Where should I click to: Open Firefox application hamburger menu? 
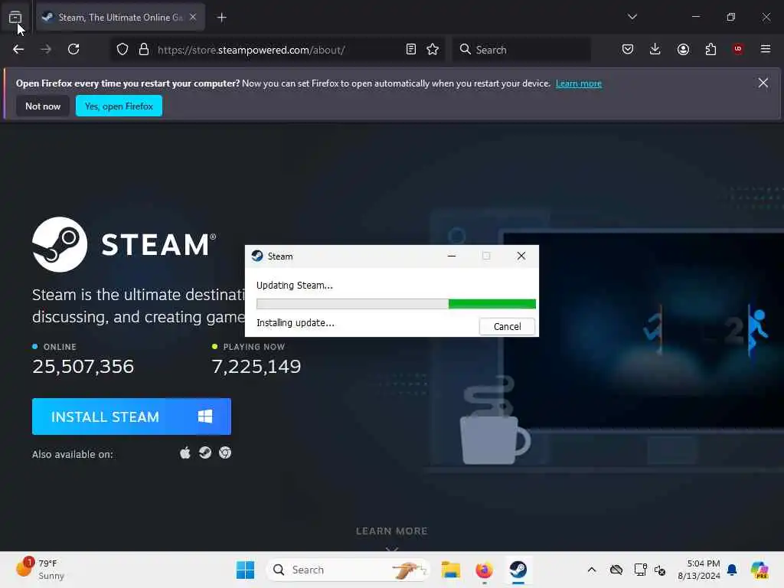766,49
